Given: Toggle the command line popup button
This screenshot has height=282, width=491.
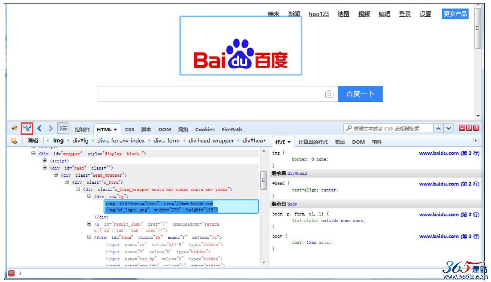Looking at the screenshot, I should pyautogui.click(x=62, y=128).
